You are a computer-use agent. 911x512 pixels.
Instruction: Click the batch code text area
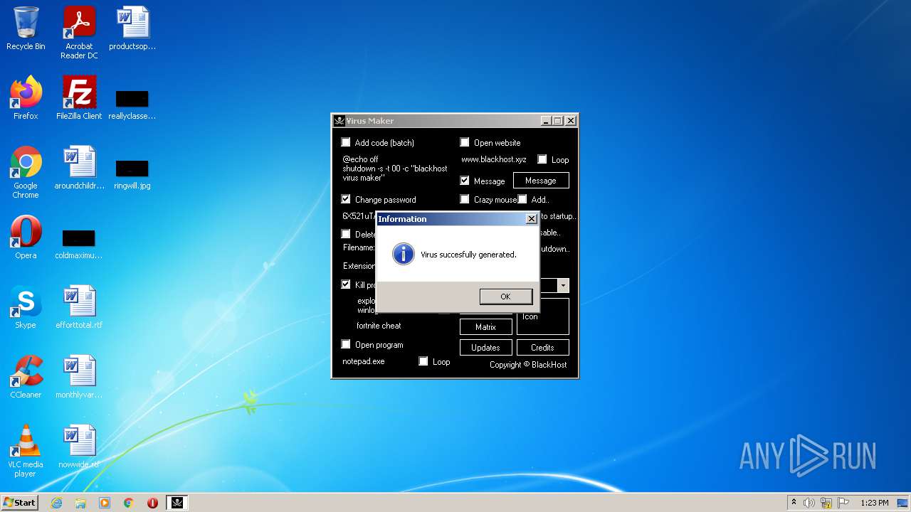point(395,169)
